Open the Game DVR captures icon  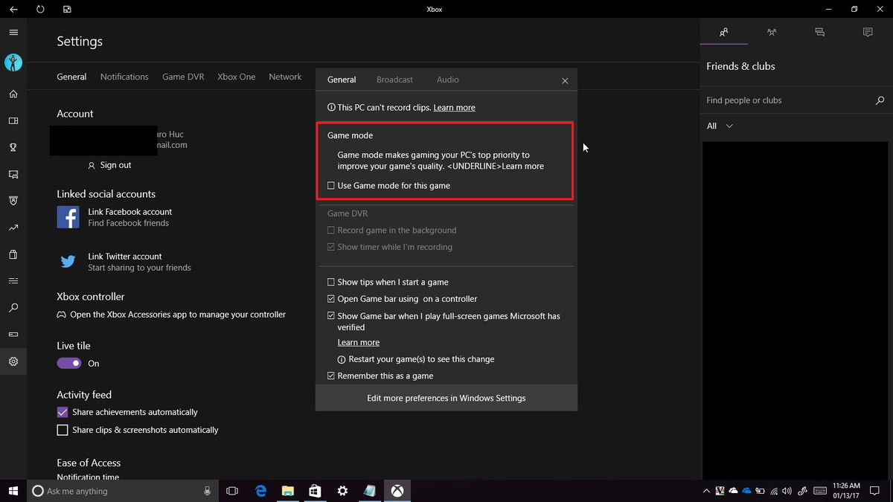[13, 174]
